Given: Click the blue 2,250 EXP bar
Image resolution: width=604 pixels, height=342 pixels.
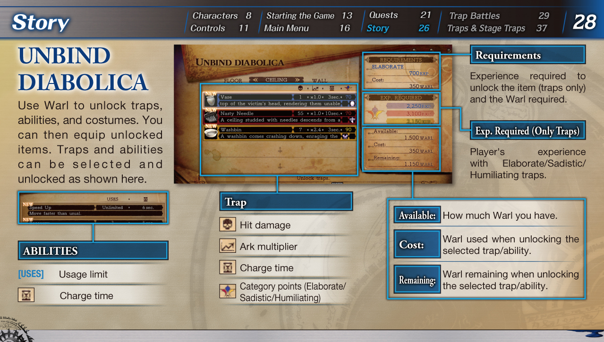Looking at the screenshot, I should (x=411, y=106).
